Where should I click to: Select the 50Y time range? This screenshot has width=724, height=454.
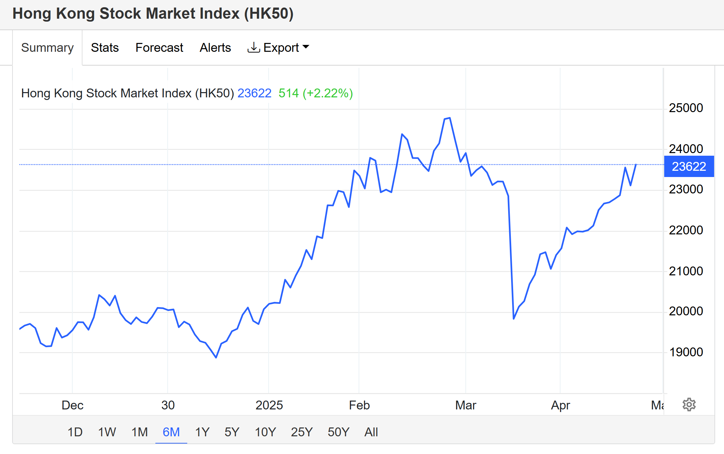338,432
